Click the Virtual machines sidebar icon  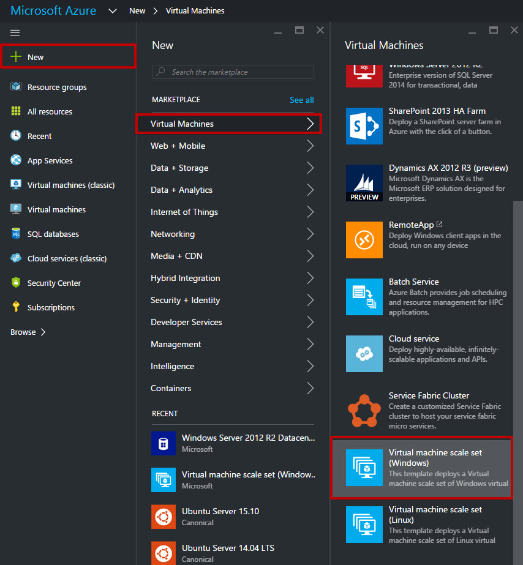coord(16,209)
